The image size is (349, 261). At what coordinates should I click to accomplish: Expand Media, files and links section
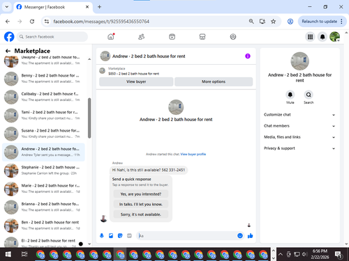click(x=299, y=137)
